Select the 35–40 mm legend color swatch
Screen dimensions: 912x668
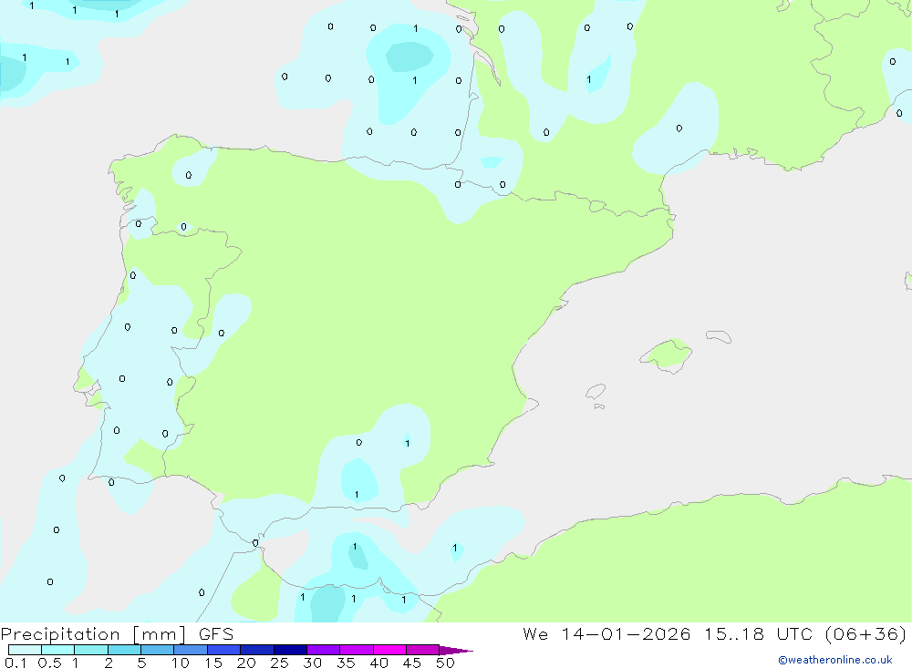pyautogui.click(x=357, y=650)
